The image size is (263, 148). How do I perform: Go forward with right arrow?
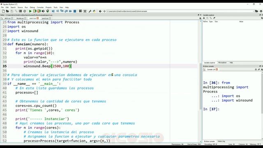[x=104, y=11]
